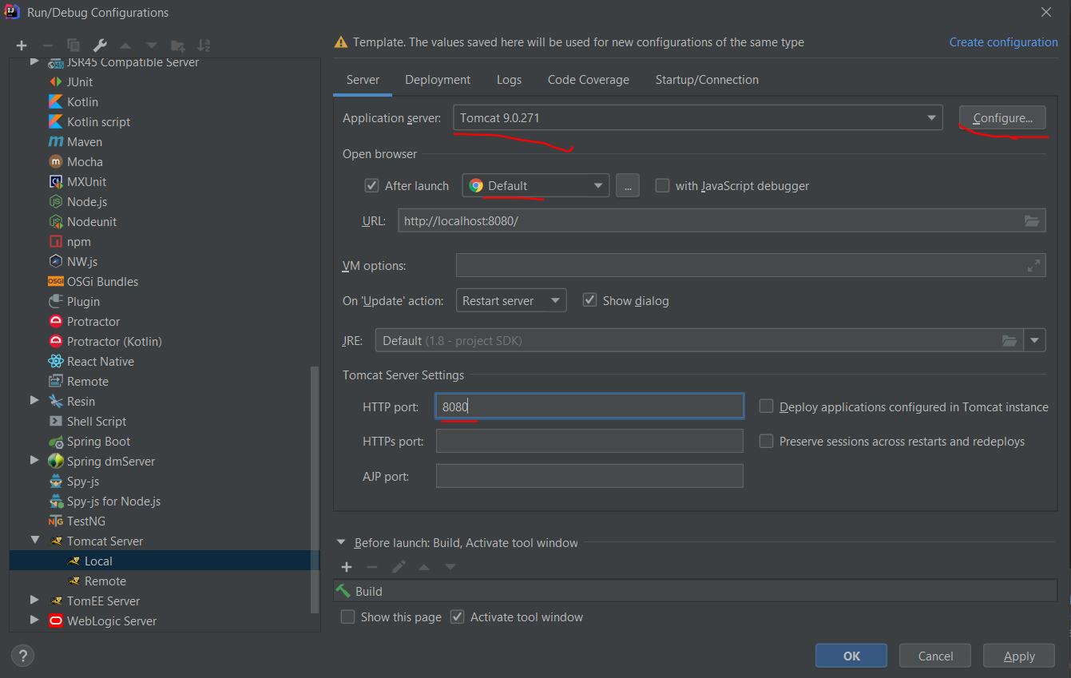The height and width of the screenshot is (678, 1071).
Task: Expand the TomEE Server tree node
Action: click(x=34, y=600)
